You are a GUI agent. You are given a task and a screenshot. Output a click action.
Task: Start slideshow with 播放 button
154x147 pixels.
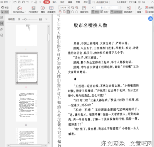pyautogui.click(x=43, y=10)
